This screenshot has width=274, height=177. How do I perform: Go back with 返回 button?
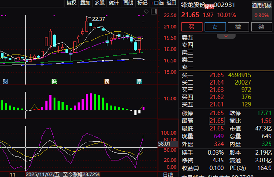[x=171, y=3]
